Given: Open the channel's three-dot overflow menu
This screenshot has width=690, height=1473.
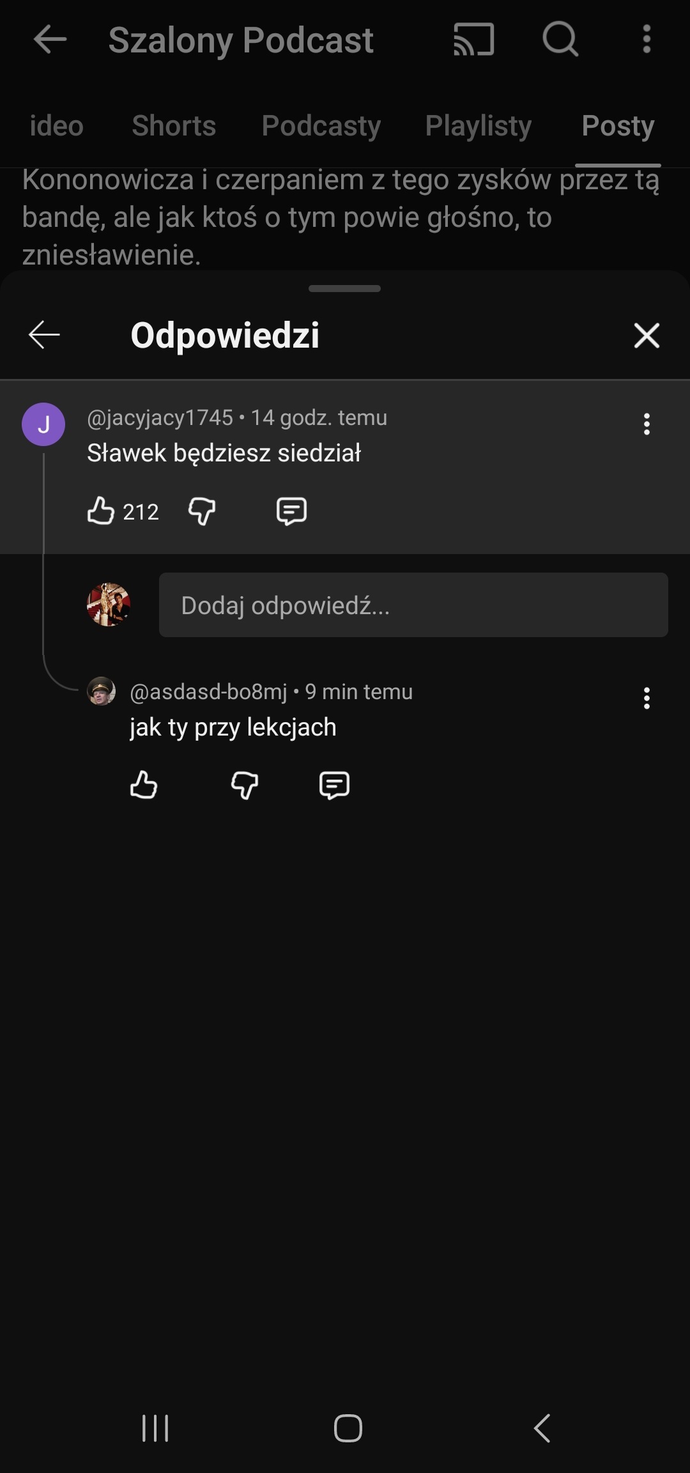Looking at the screenshot, I should 647,40.
